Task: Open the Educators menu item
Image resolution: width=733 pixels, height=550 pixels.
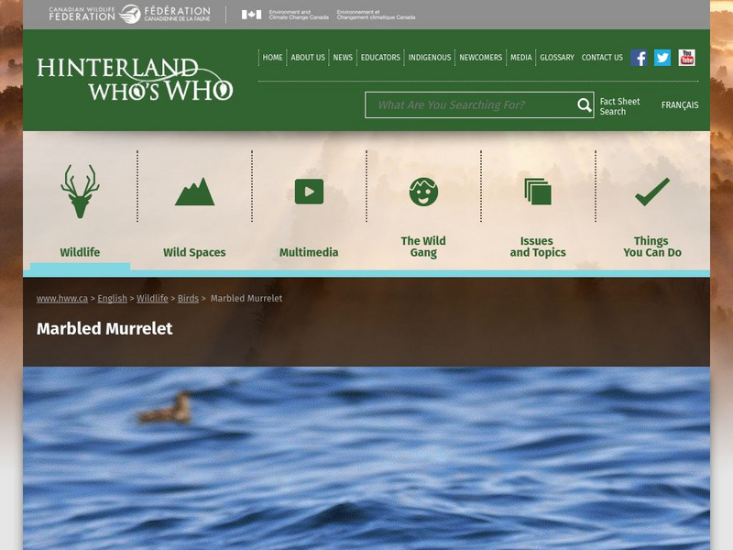Action: (380, 58)
